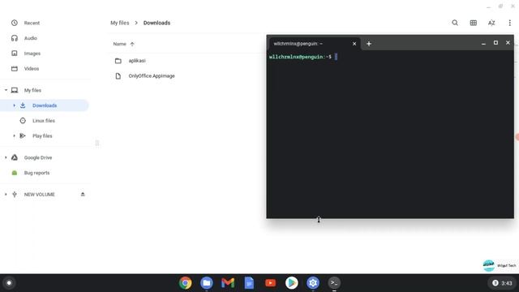The height and width of the screenshot is (292, 519).
Task: Click the Recent clock icon
Action: click(x=15, y=23)
